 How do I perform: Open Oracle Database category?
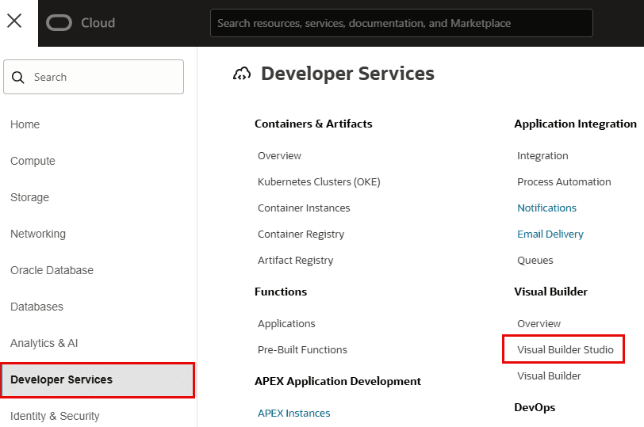tap(52, 270)
